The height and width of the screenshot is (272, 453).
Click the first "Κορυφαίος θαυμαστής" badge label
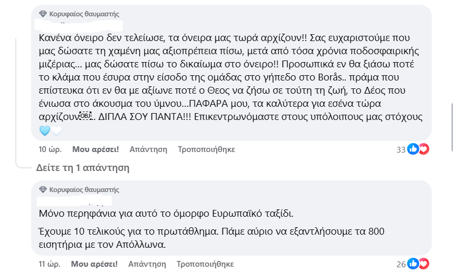pyautogui.click(x=84, y=14)
